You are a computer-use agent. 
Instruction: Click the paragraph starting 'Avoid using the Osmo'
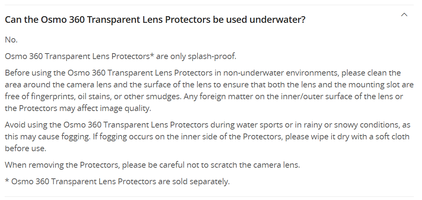click(208, 137)
